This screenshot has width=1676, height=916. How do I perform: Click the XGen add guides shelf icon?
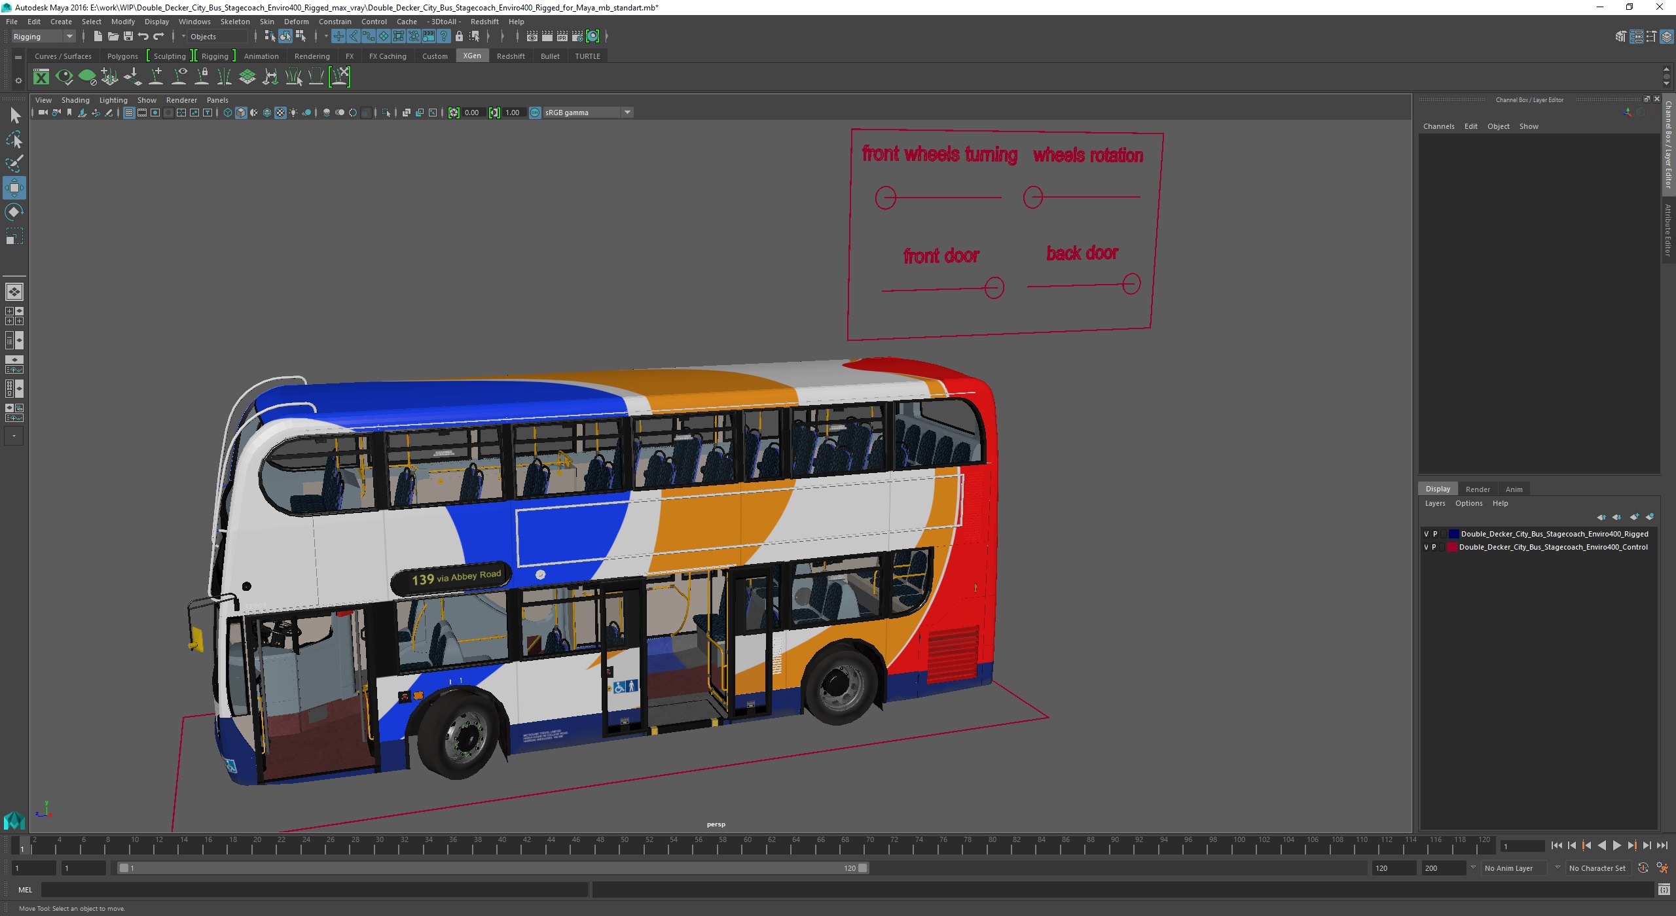click(x=156, y=77)
